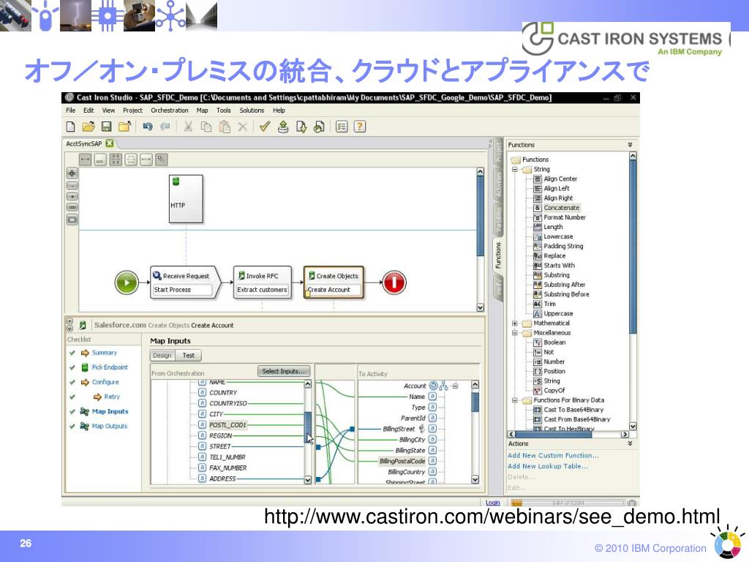Select the Create Objects activity
The height and width of the screenshot is (562, 749).
click(334, 282)
